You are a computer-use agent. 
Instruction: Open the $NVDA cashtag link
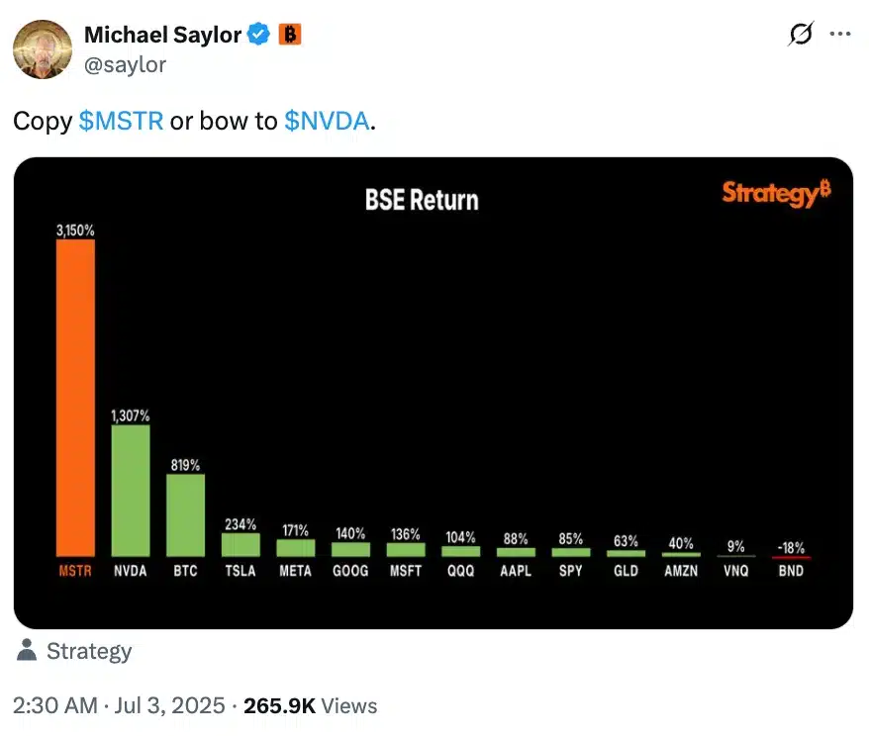[x=327, y=121]
